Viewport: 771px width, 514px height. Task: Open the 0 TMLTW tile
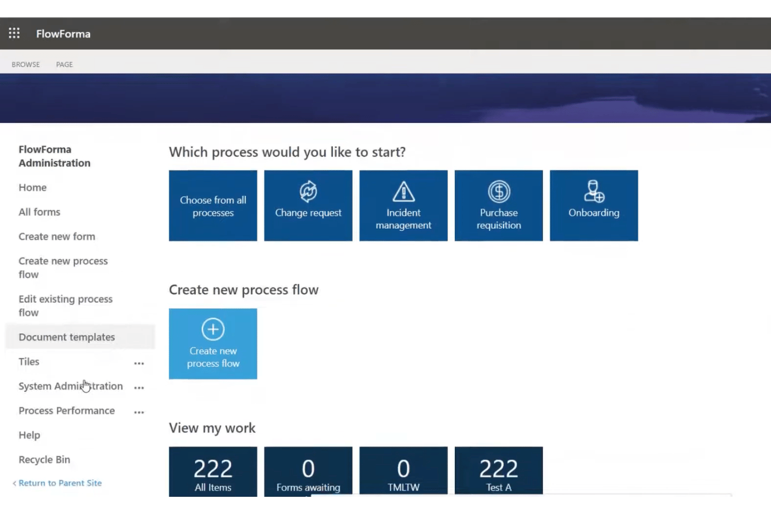coord(404,471)
